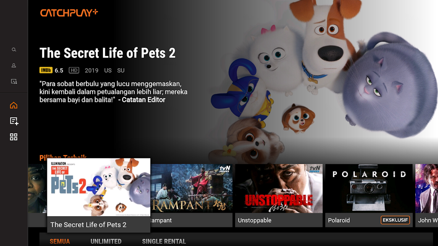The width and height of the screenshot is (438, 246).
Task: Select The Secret Life of Pets 2 thumbnail
Action: click(x=99, y=187)
